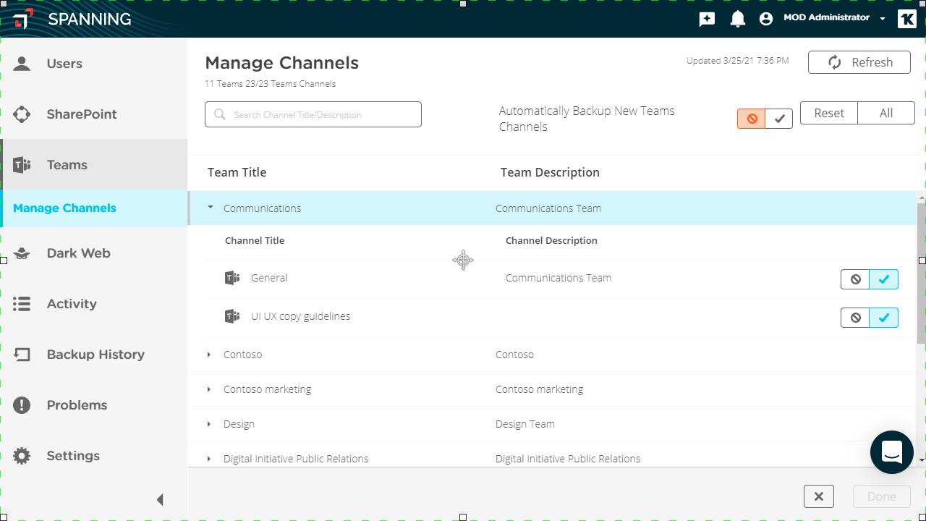The image size is (926, 521).
Task: Open the support chat bubble
Action: pos(892,452)
